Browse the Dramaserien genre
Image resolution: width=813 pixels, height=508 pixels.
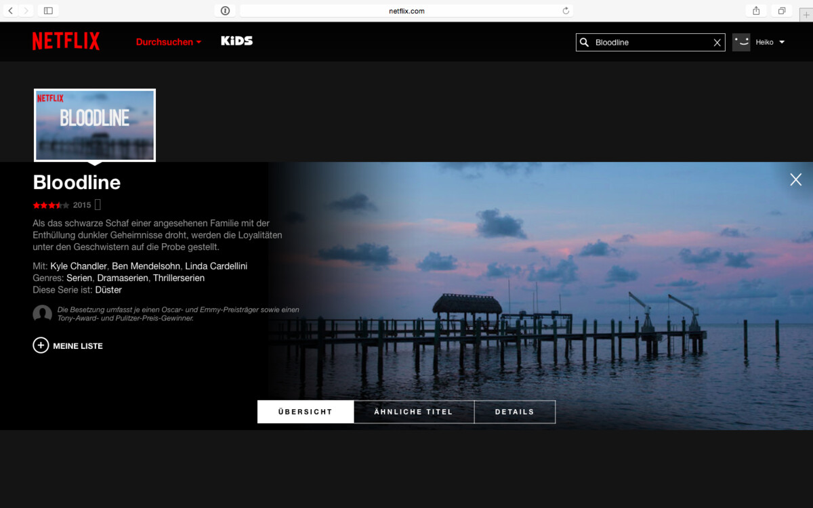(x=123, y=278)
